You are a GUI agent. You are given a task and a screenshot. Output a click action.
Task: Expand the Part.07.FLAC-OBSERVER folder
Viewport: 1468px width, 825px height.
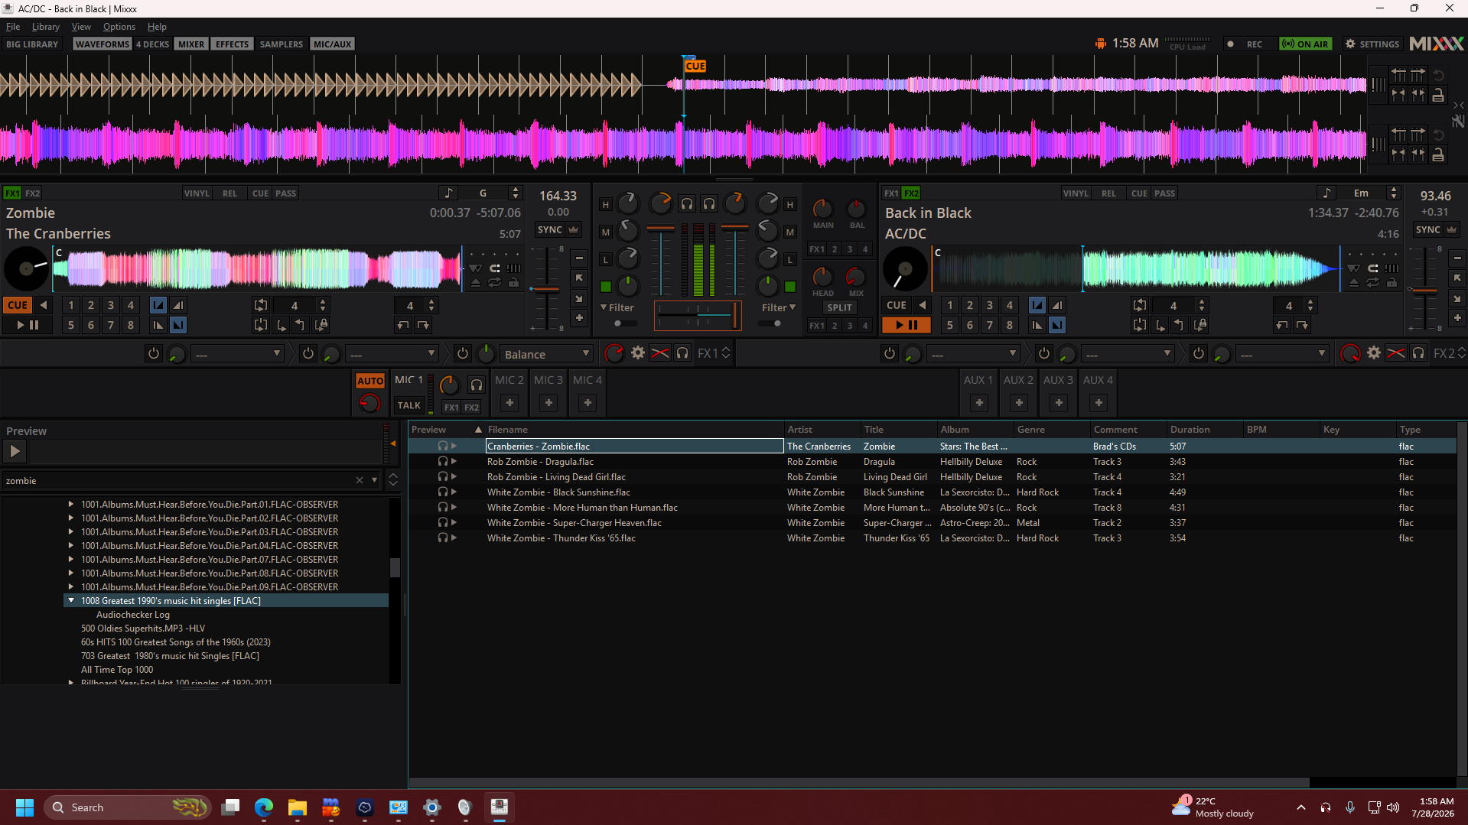coord(71,559)
